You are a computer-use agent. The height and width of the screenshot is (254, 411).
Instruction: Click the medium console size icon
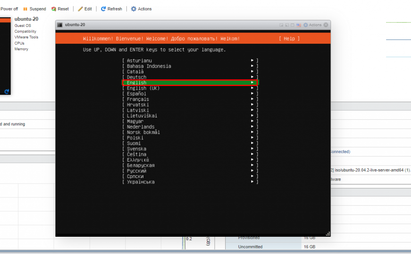tap(287, 25)
